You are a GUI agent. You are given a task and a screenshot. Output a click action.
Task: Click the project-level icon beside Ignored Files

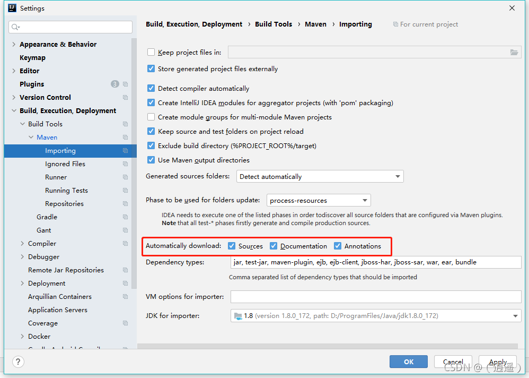(126, 164)
